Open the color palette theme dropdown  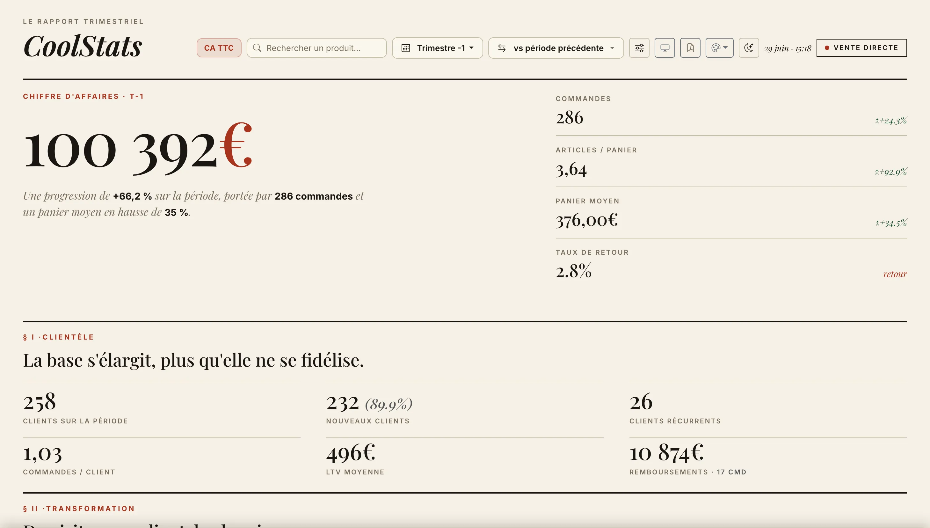[719, 48]
